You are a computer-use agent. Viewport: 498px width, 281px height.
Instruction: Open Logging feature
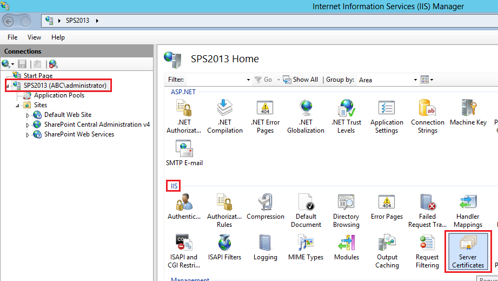pyautogui.click(x=265, y=247)
